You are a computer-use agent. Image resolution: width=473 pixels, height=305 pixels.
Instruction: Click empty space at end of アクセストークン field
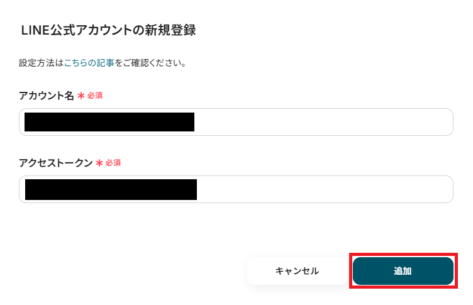[325, 189]
